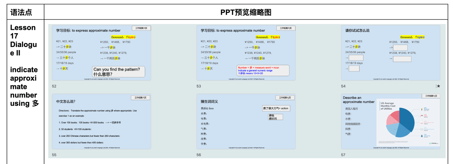Click '1. Over 100 books' exercise line
Screen dimensions: 453x164
click(x=90, y=123)
